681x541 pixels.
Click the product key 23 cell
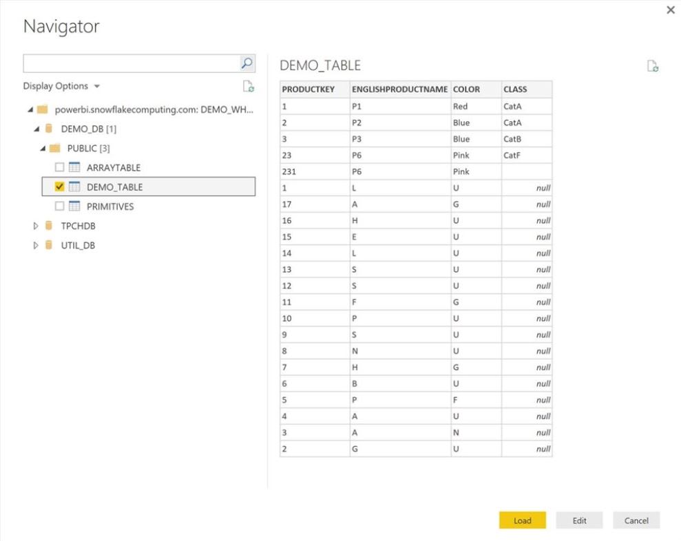[x=315, y=155]
